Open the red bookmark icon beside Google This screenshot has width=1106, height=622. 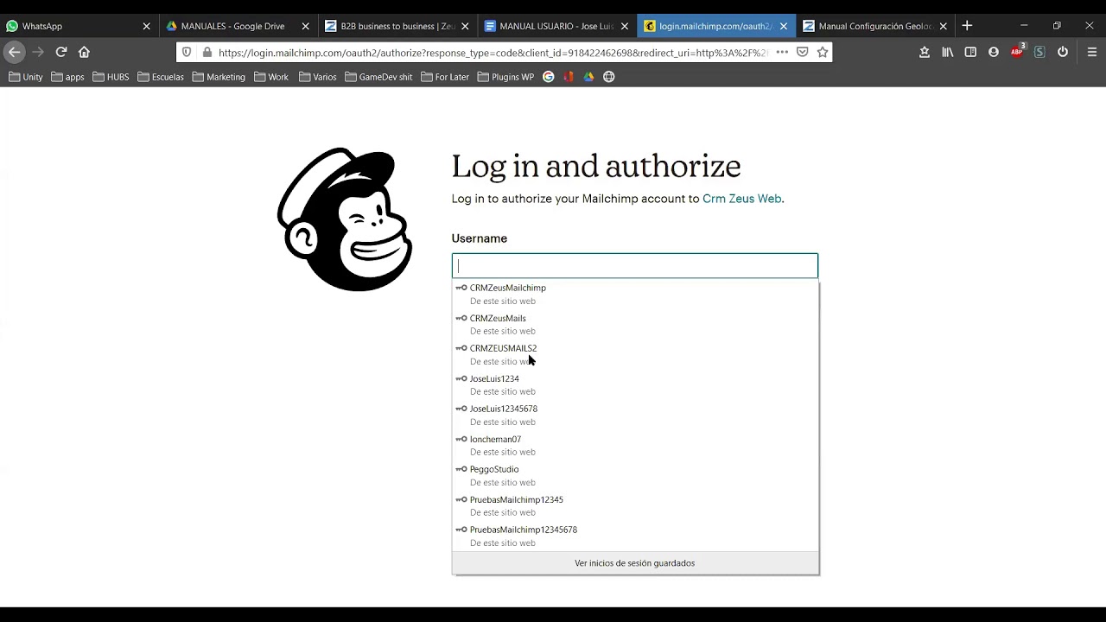tap(569, 77)
